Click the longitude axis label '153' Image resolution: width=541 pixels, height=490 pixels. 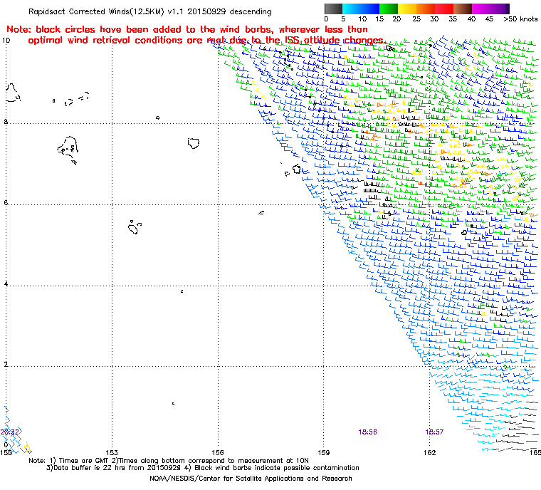pyautogui.click(x=112, y=452)
